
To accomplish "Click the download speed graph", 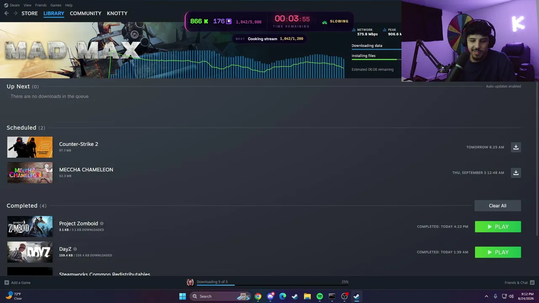I will [227, 64].
